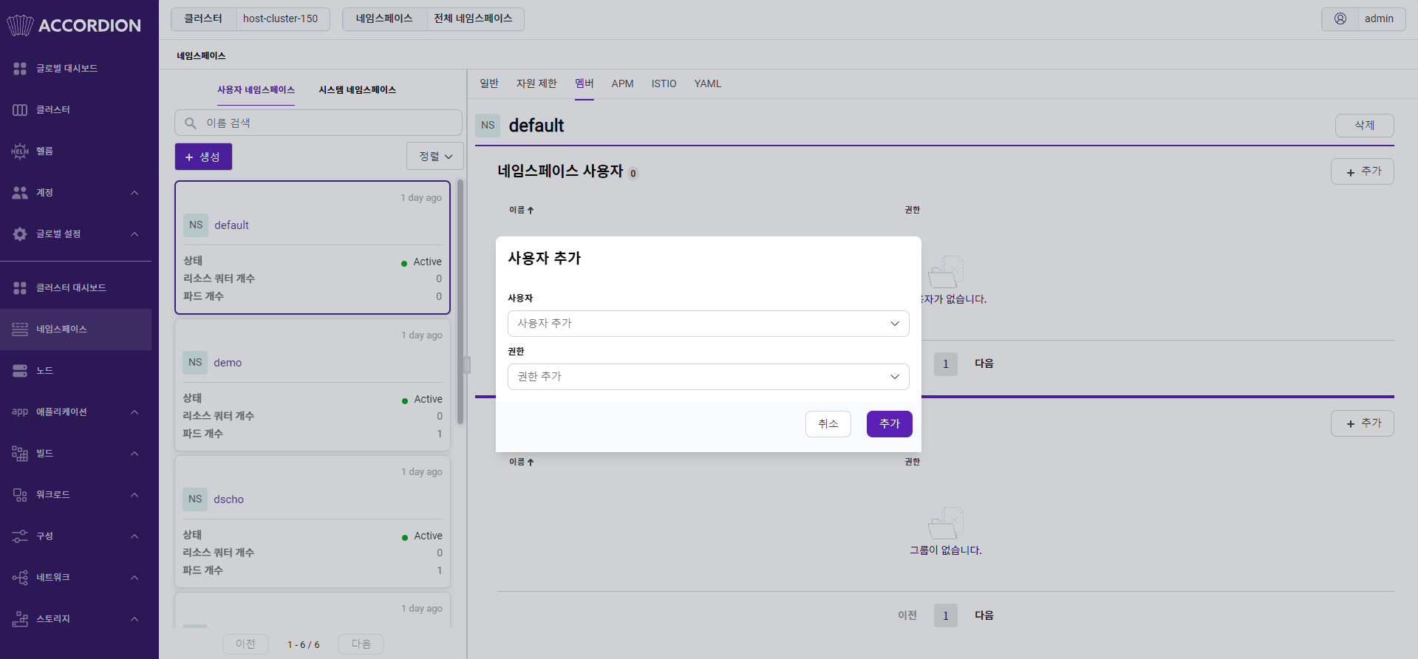This screenshot has width=1418, height=659.
Task: Open the Helm icon in sidebar
Action: (20, 151)
